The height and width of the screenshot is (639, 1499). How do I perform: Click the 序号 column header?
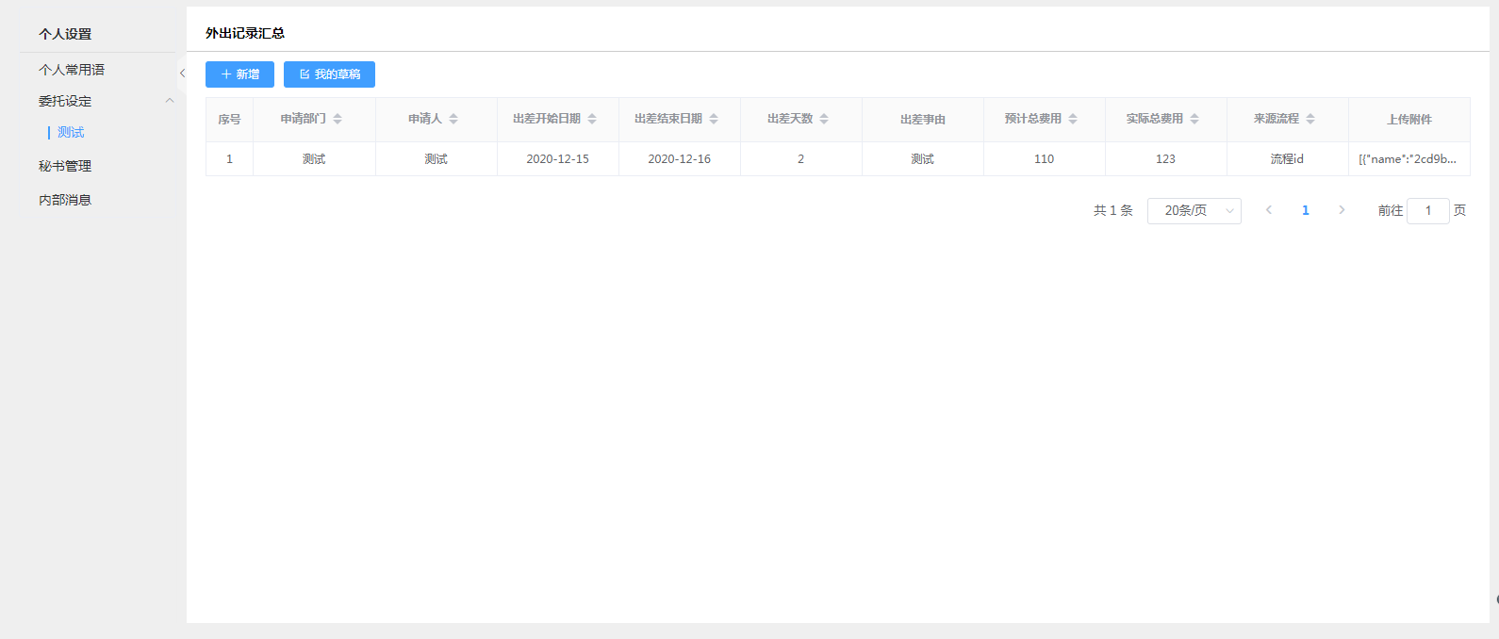[x=229, y=120]
